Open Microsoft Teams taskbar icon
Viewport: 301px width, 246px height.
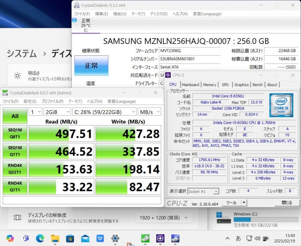[25, 238]
